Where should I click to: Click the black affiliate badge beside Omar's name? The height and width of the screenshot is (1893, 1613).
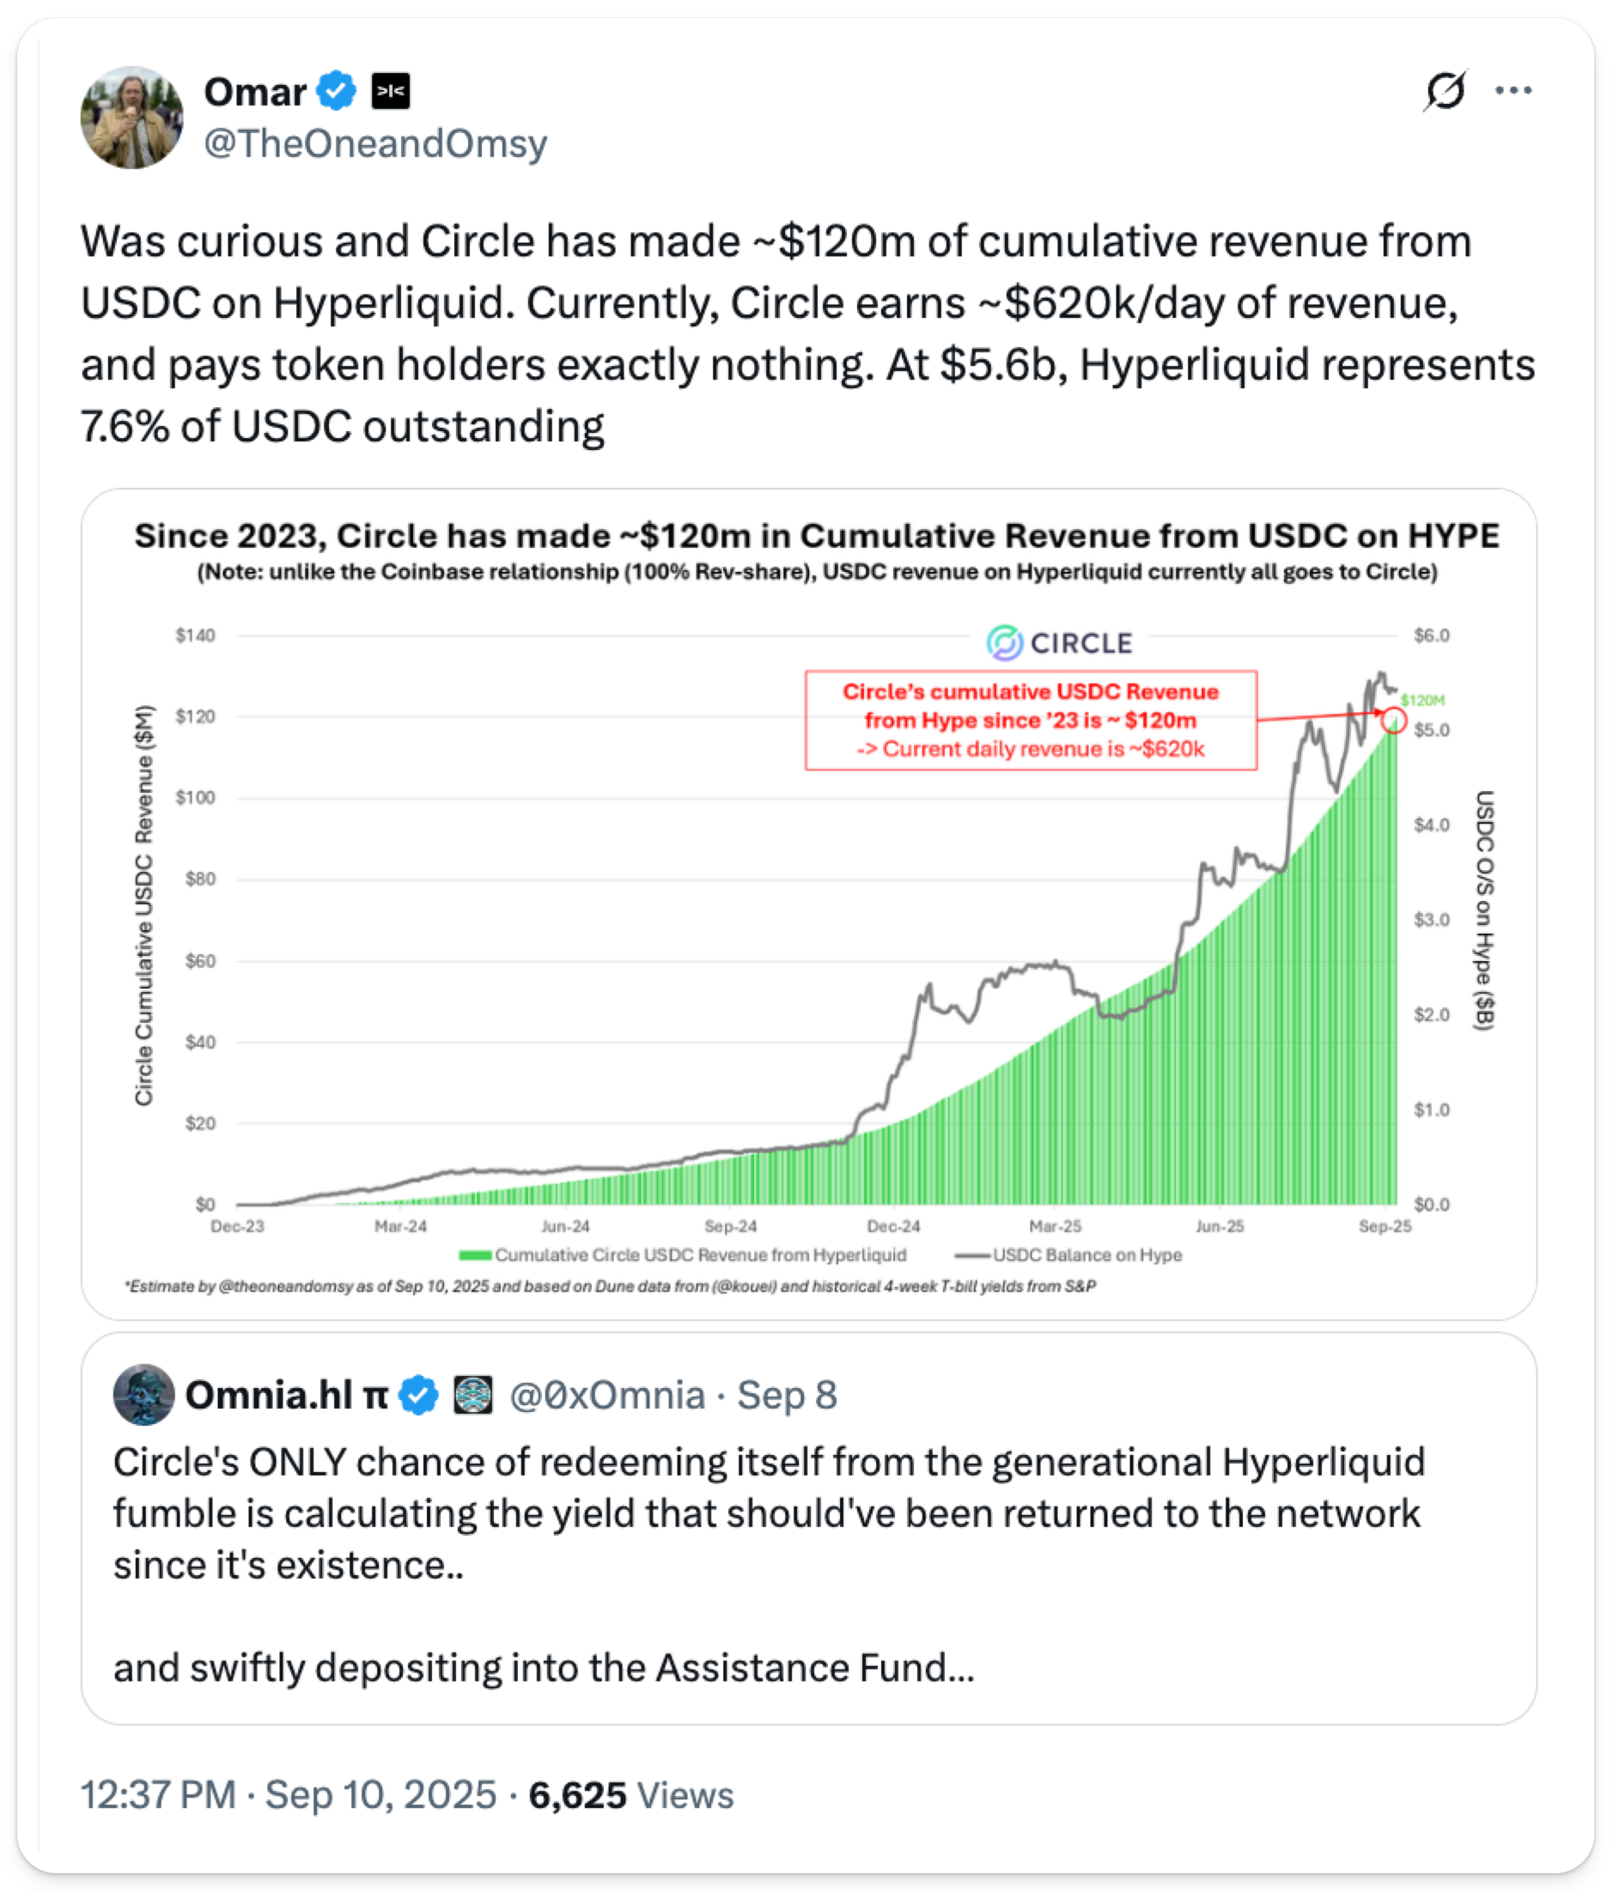(391, 91)
